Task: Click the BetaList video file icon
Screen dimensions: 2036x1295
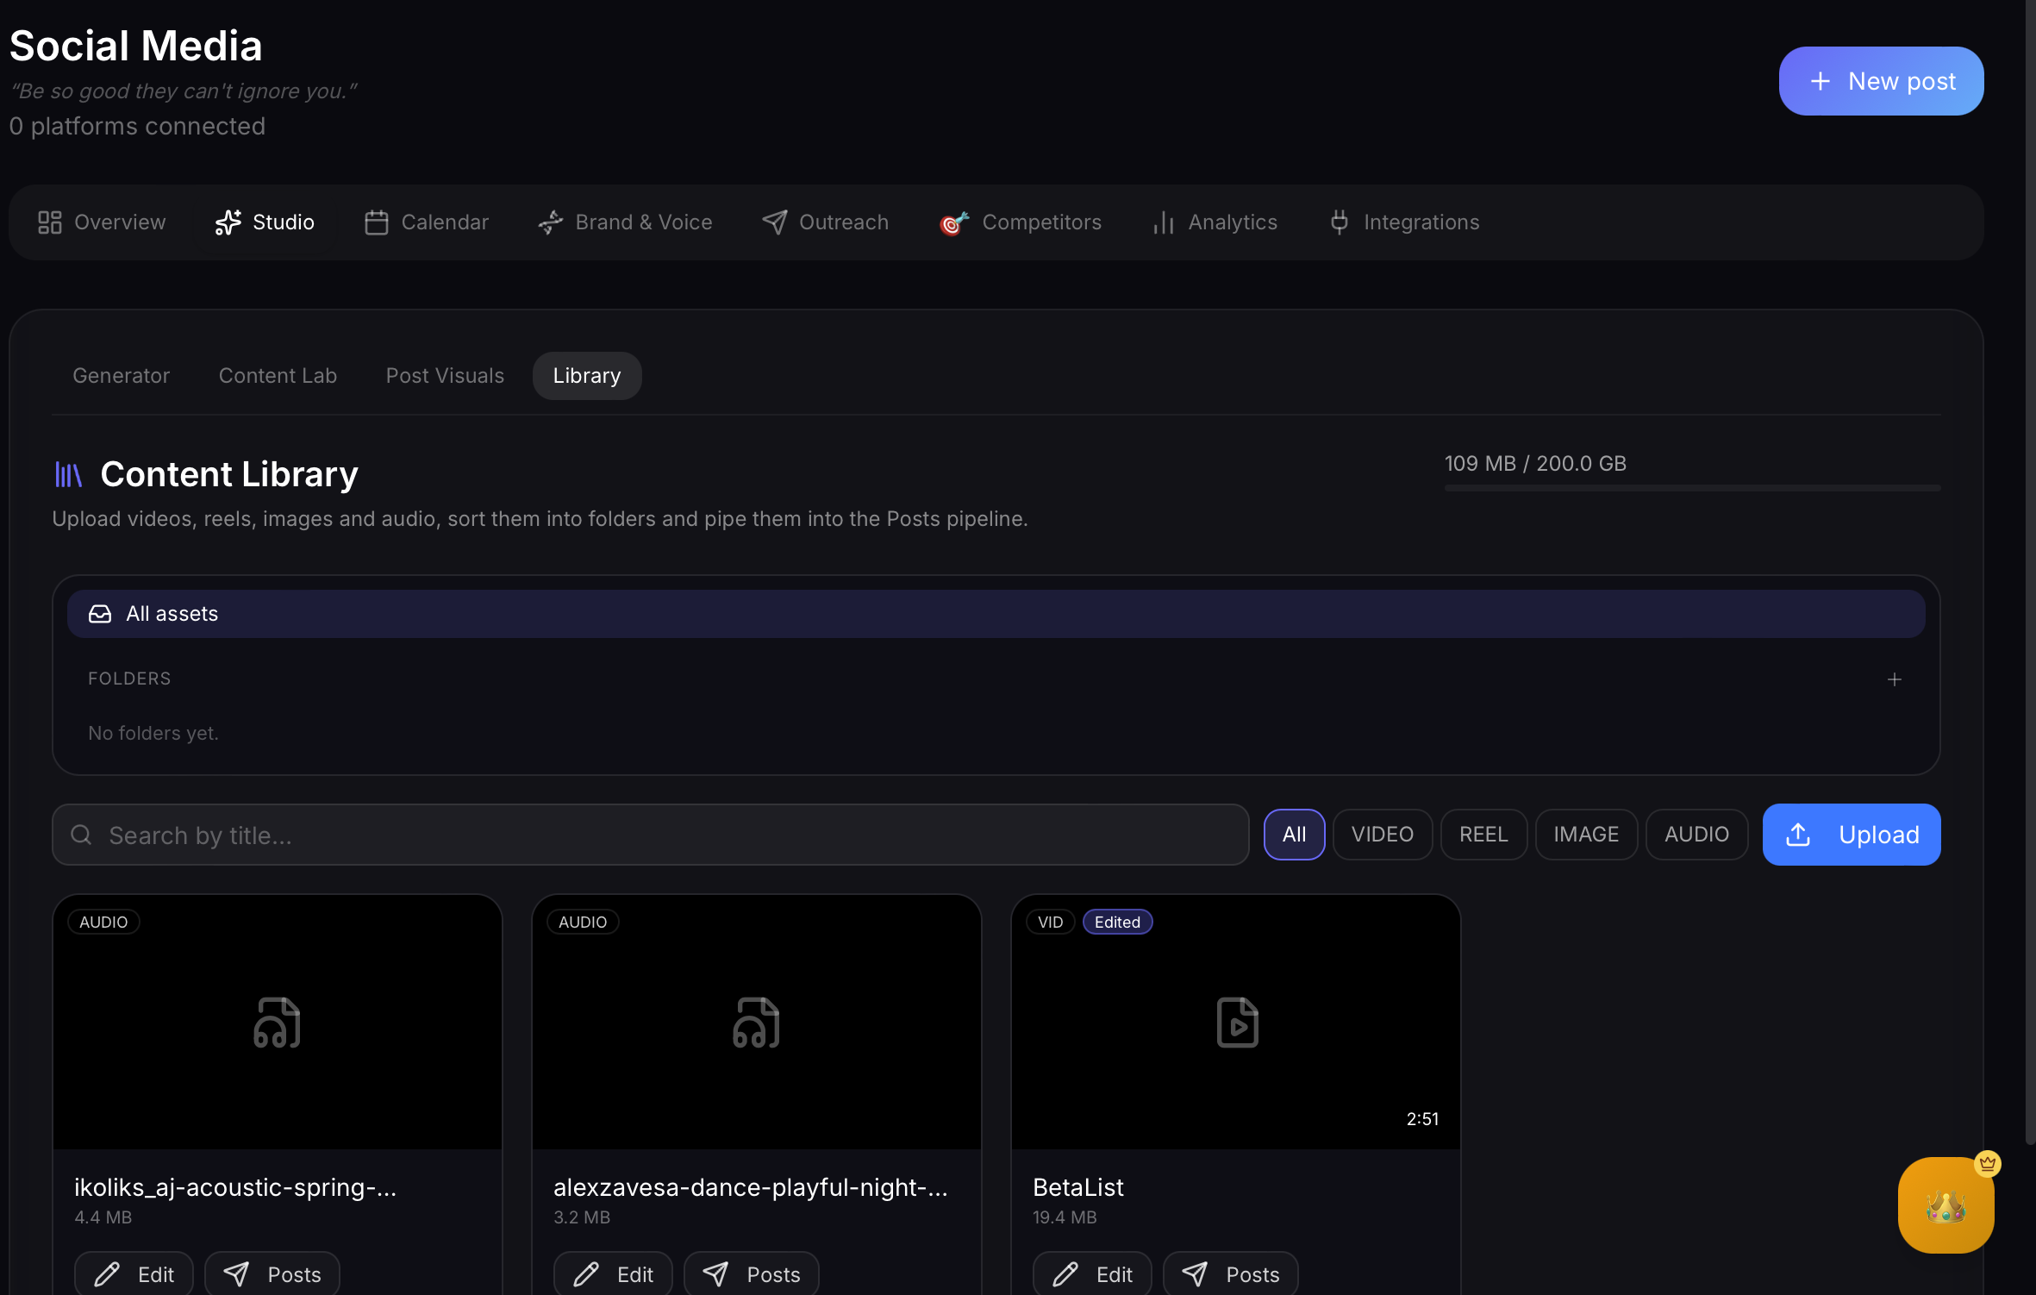Action: (x=1237, y=1023)
